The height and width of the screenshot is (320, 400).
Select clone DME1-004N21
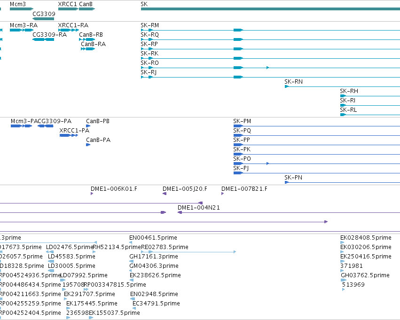click(x=289, y=213)
